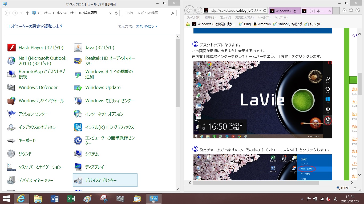The height and width of the screenshot is (204, 364).
Task: Open システム item
Action: 86,154
